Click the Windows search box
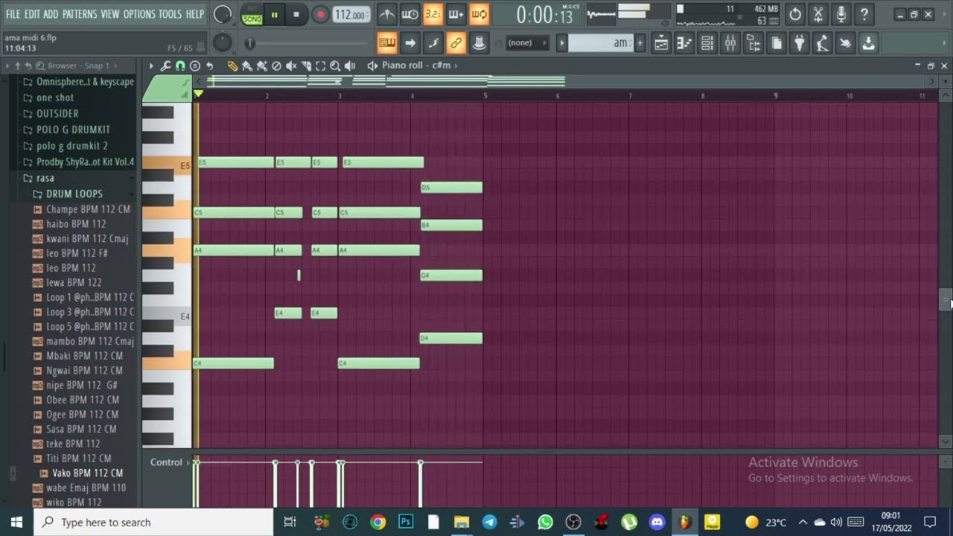This screenshot has height=536, width=953. click(153, 522)
